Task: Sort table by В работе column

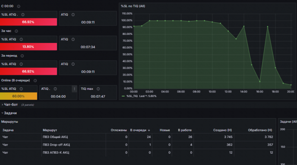Action: [185, 130]
